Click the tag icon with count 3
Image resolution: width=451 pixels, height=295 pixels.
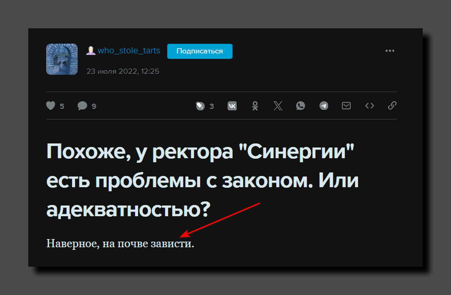pos(200,106)
